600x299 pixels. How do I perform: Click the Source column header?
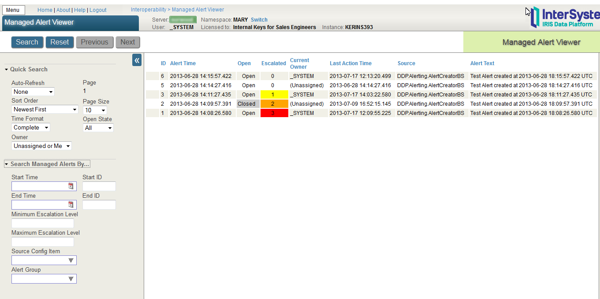406,63
